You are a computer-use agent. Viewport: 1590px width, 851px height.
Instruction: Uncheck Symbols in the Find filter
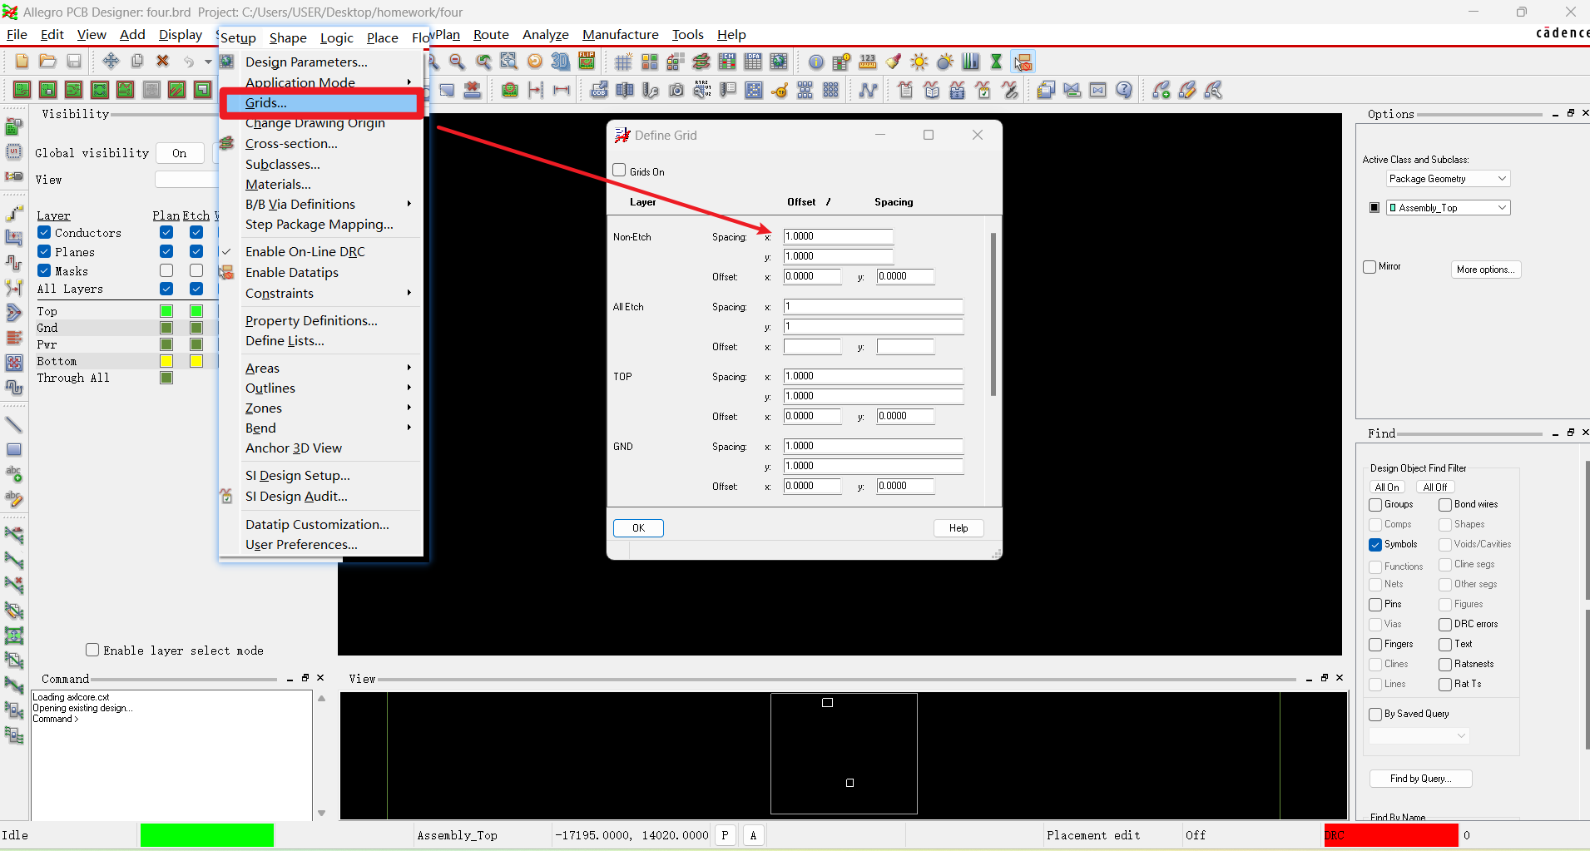[x=1375, y=545]
